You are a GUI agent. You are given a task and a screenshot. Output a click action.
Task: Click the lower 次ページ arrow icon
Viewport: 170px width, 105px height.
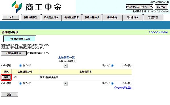(112, 84)
